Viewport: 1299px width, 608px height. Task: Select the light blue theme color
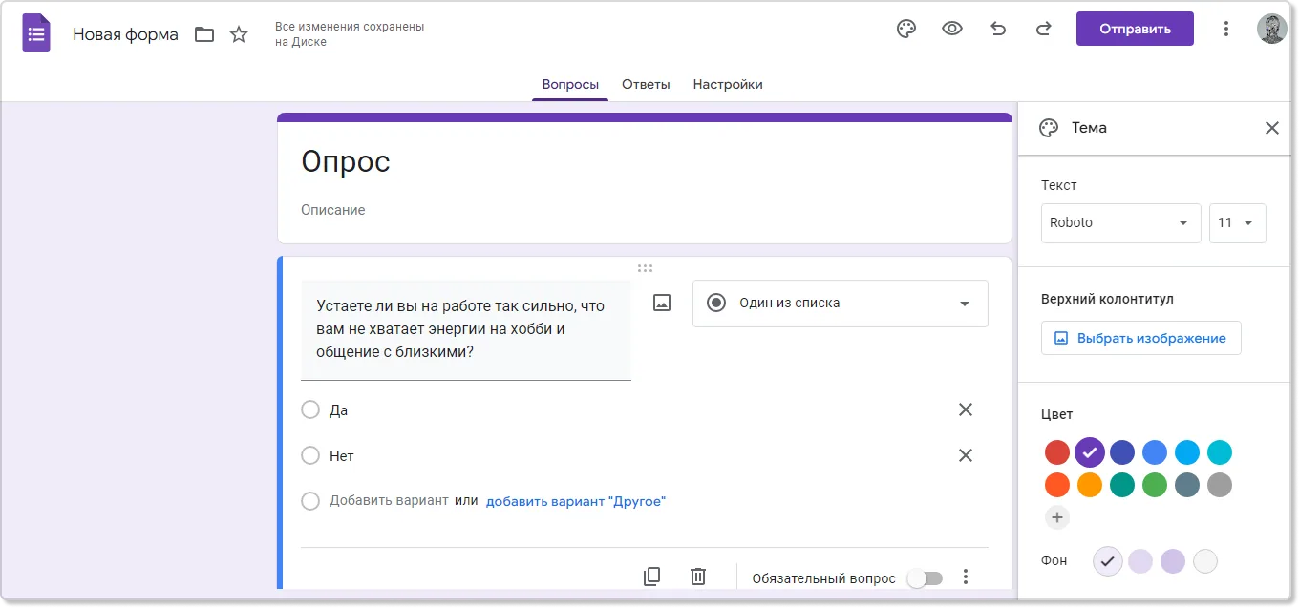1187,452
